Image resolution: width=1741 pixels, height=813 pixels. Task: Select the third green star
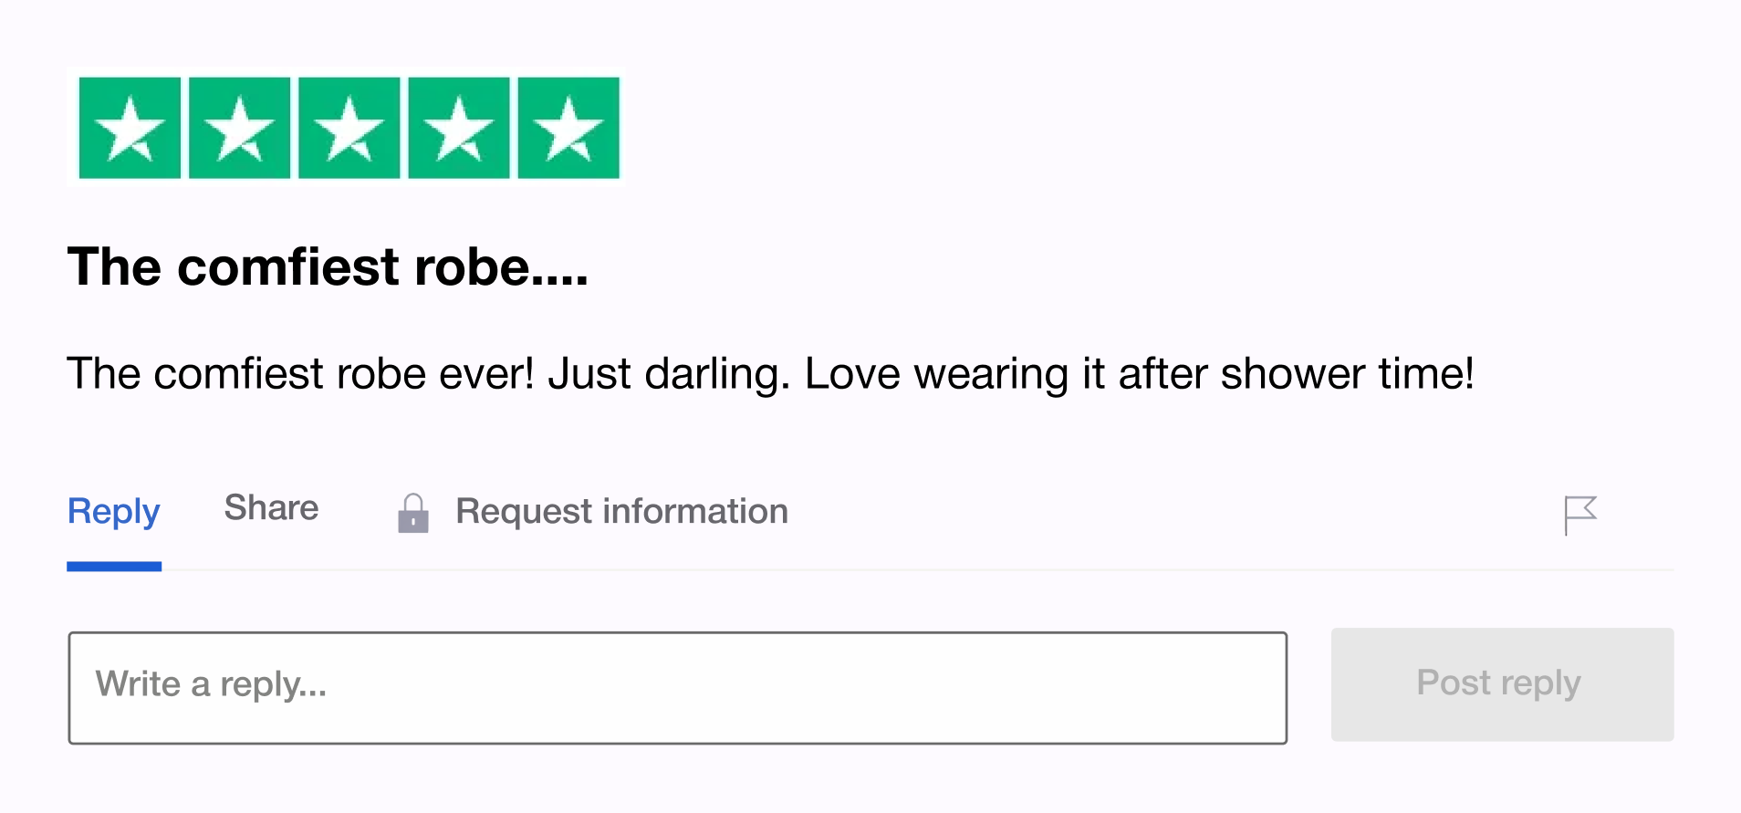(349, 128)
